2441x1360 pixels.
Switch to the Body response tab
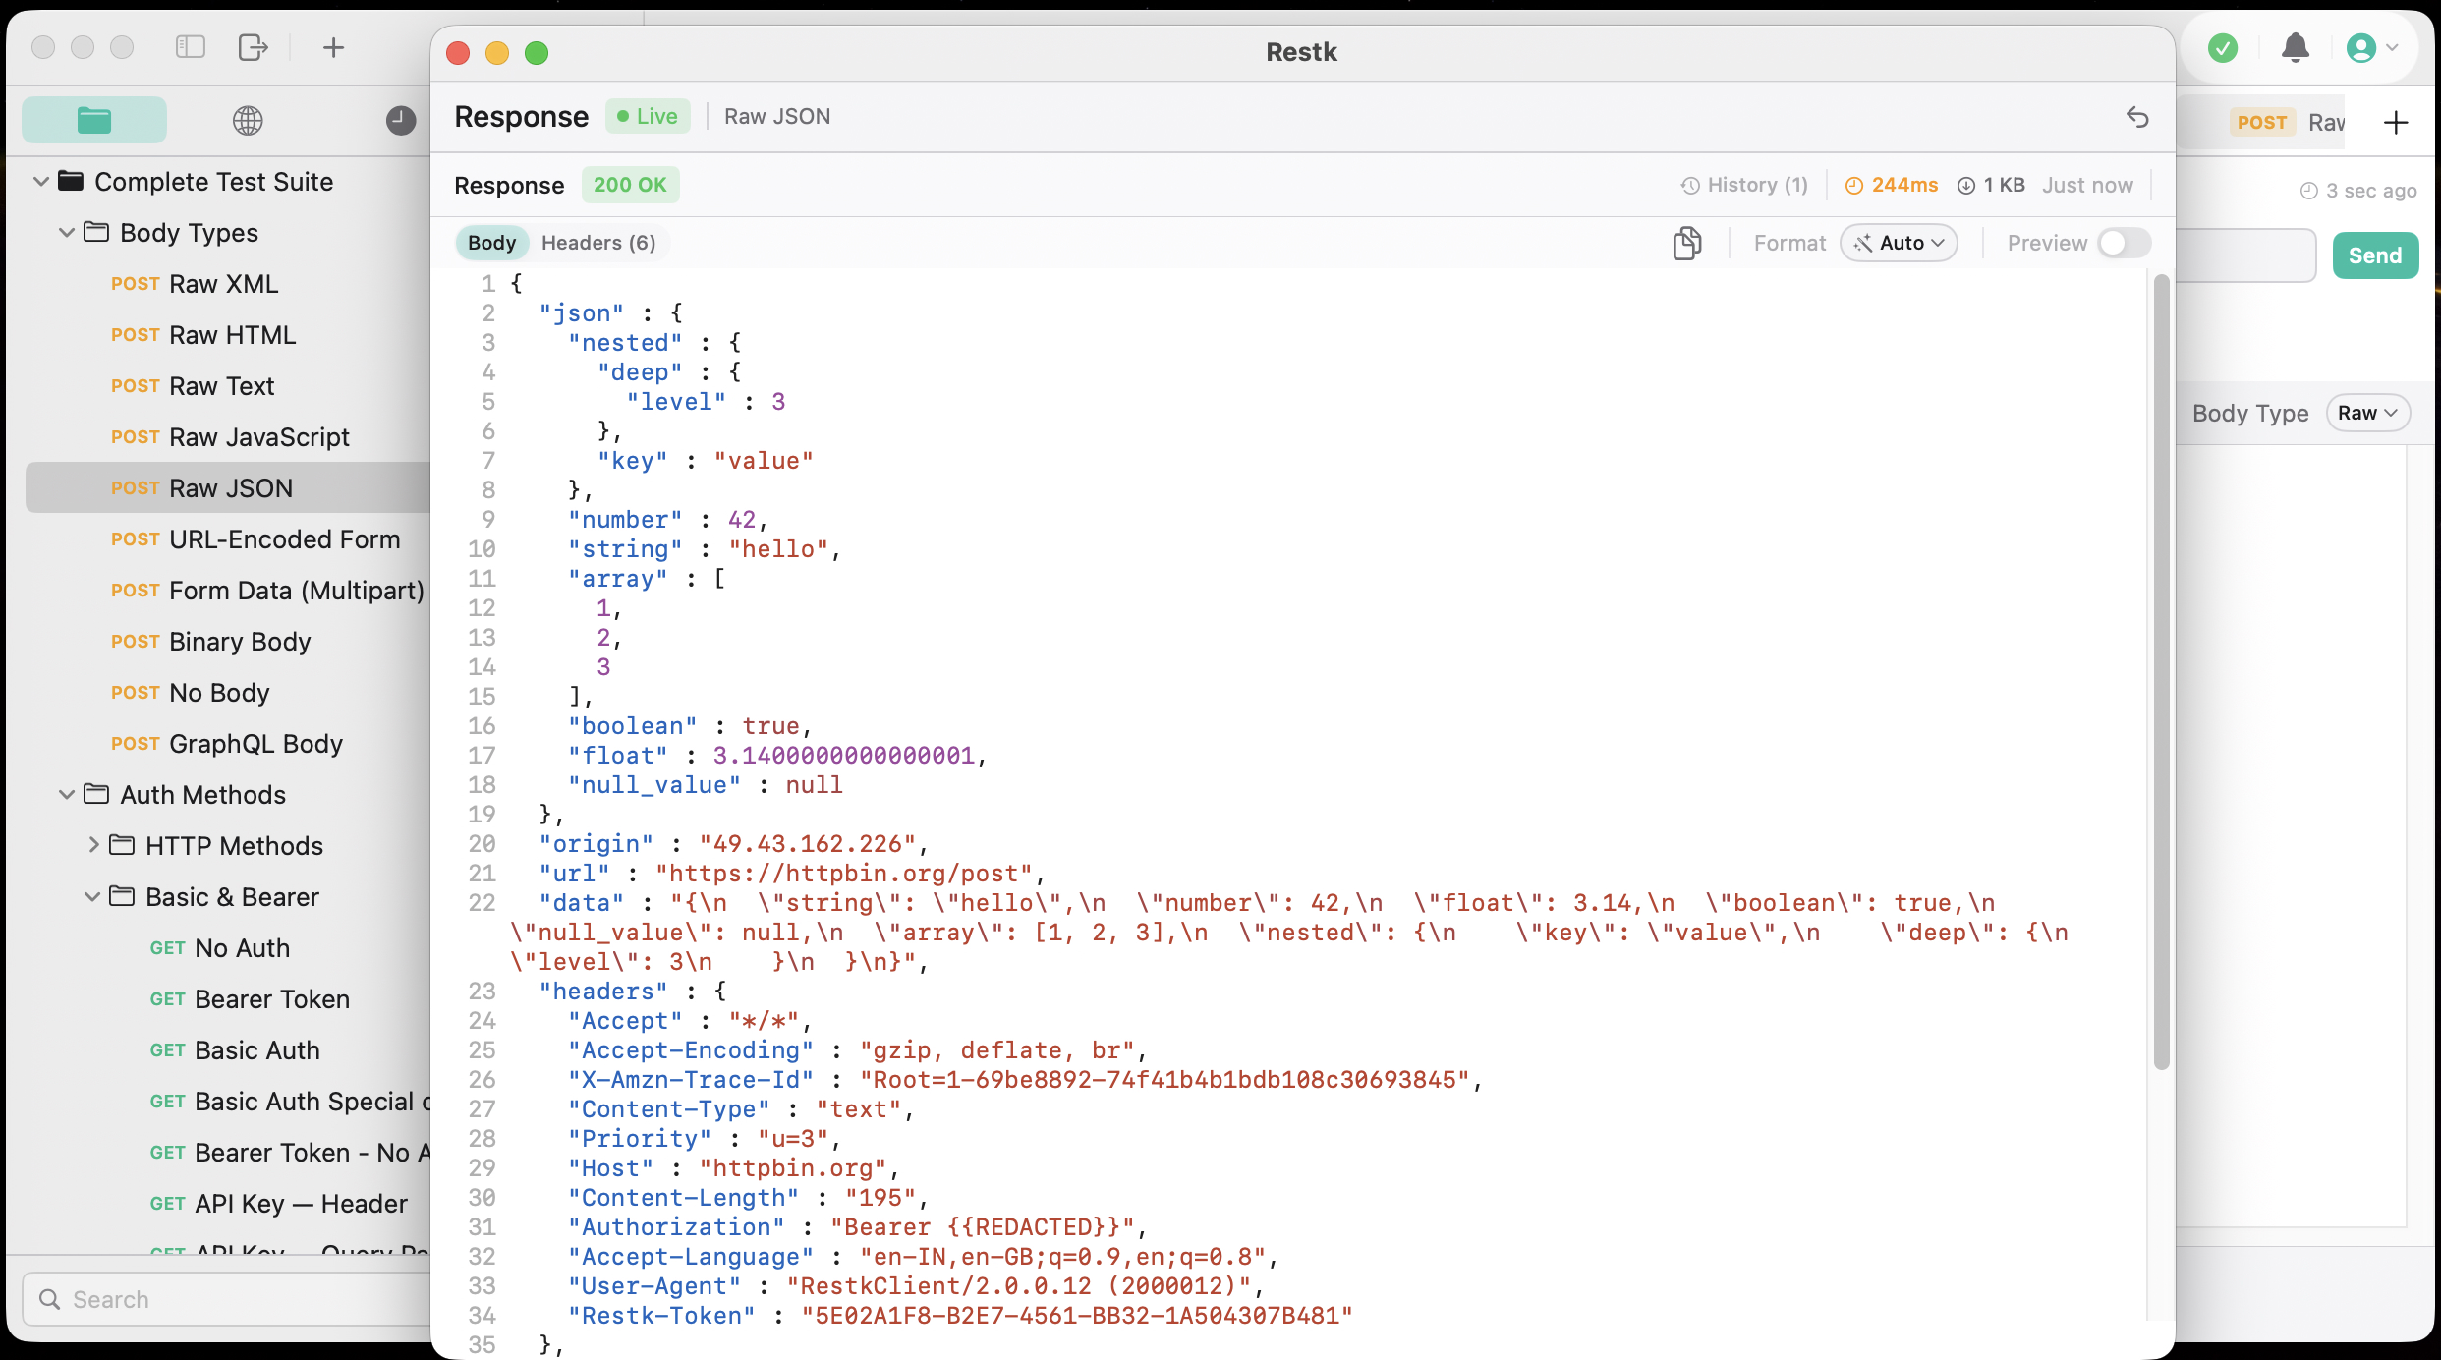[491, 243]
